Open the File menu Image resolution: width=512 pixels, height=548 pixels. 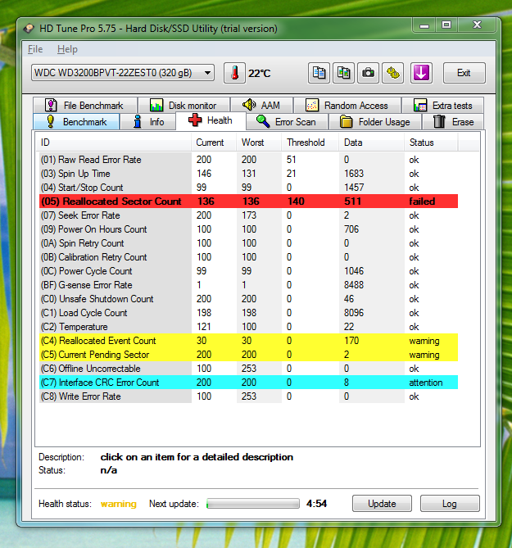pyautogui.click(x=35, y=49)
